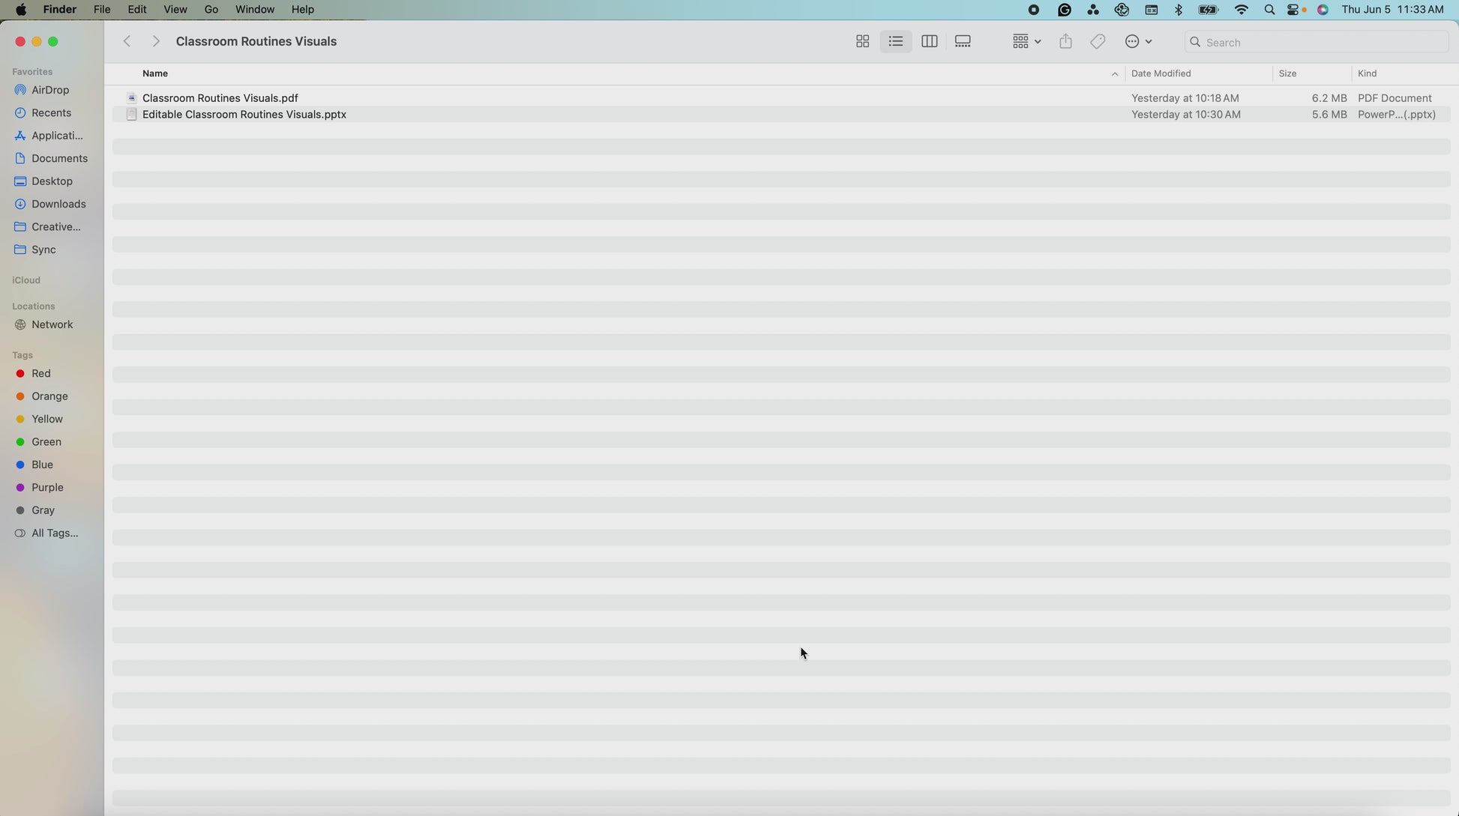Toggle sort order arrow in Name column

[1114, 73]
